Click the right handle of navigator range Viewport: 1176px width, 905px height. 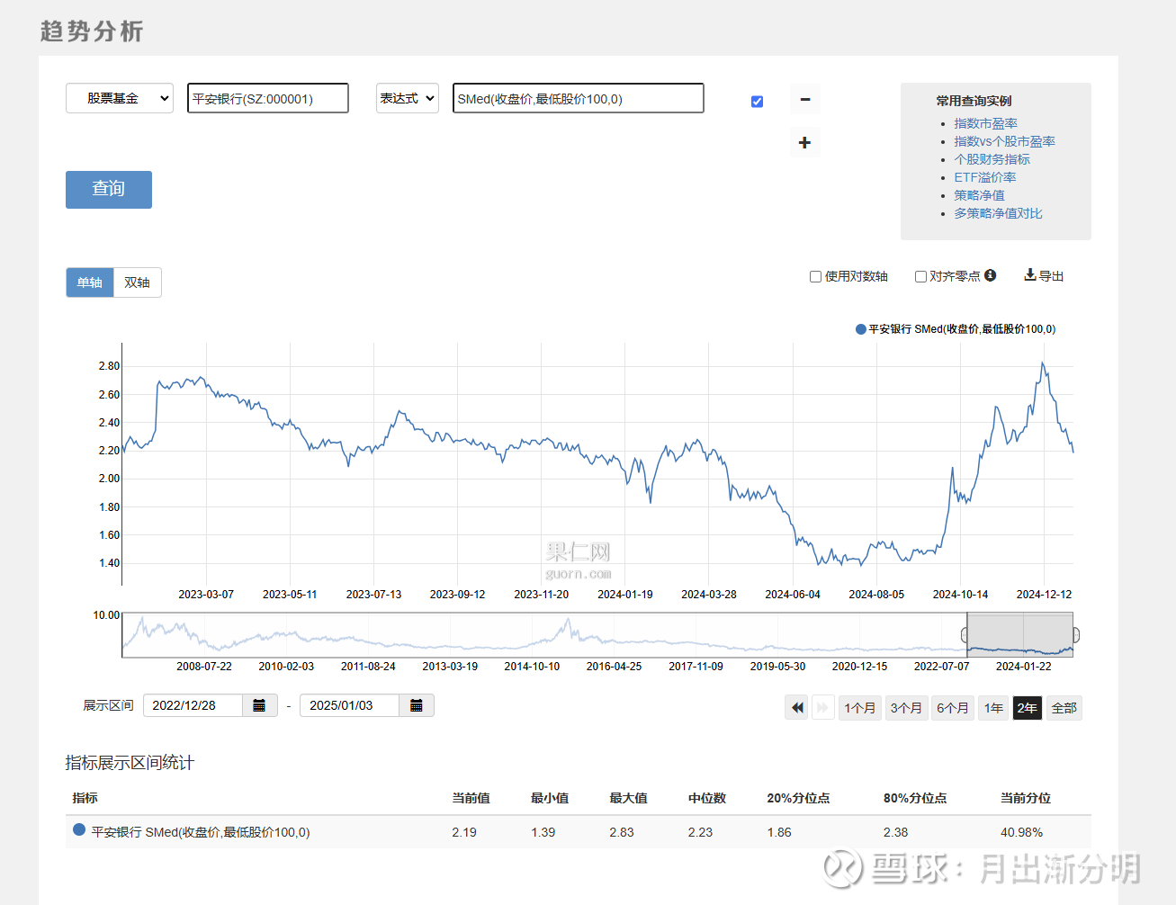pyautogui.click(x=1075, y=635)
